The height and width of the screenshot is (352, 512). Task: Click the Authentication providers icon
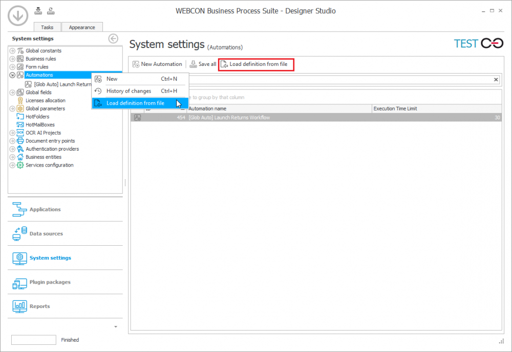pos(20,149)
